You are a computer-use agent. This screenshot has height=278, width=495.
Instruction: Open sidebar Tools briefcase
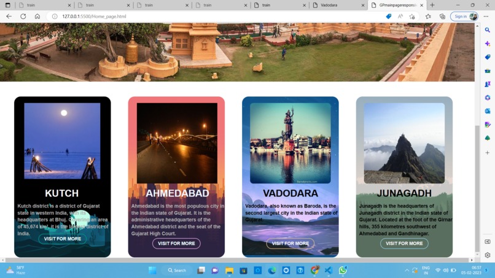click(x=488, y=71)
